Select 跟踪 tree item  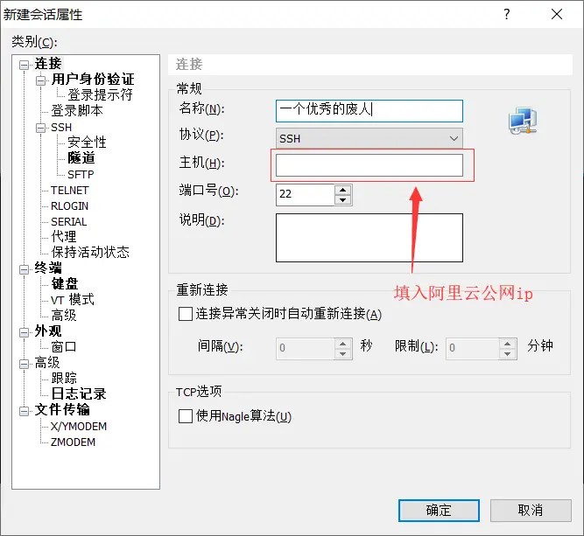(x=64, y=378)
